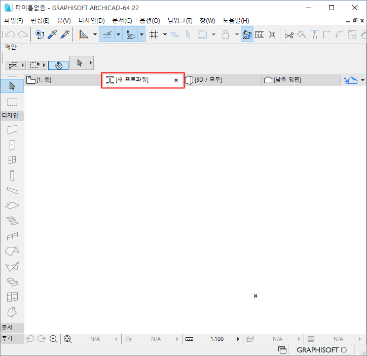Select the Morph tool
The height and width of the screenshot is (356, 367).
(12, 312)
